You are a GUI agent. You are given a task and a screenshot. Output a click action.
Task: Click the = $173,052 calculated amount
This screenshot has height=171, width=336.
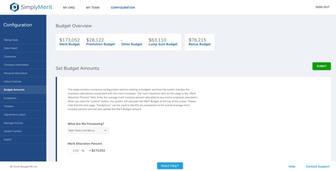pos(97,151)
